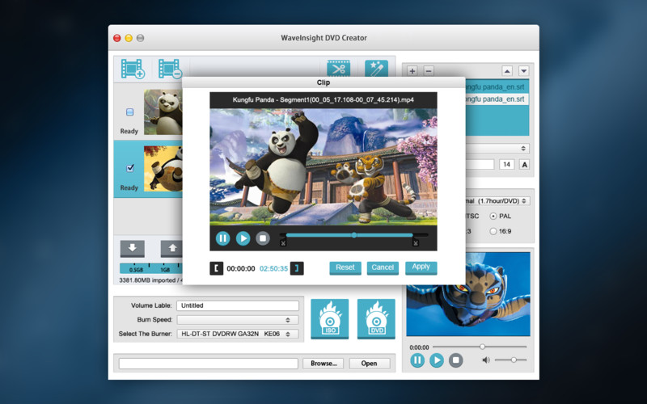The width and height of the screenshot is (647, 404).
Task: Open the quality (1.7hour/DVD) dropdown
Action: click(498, 200)
